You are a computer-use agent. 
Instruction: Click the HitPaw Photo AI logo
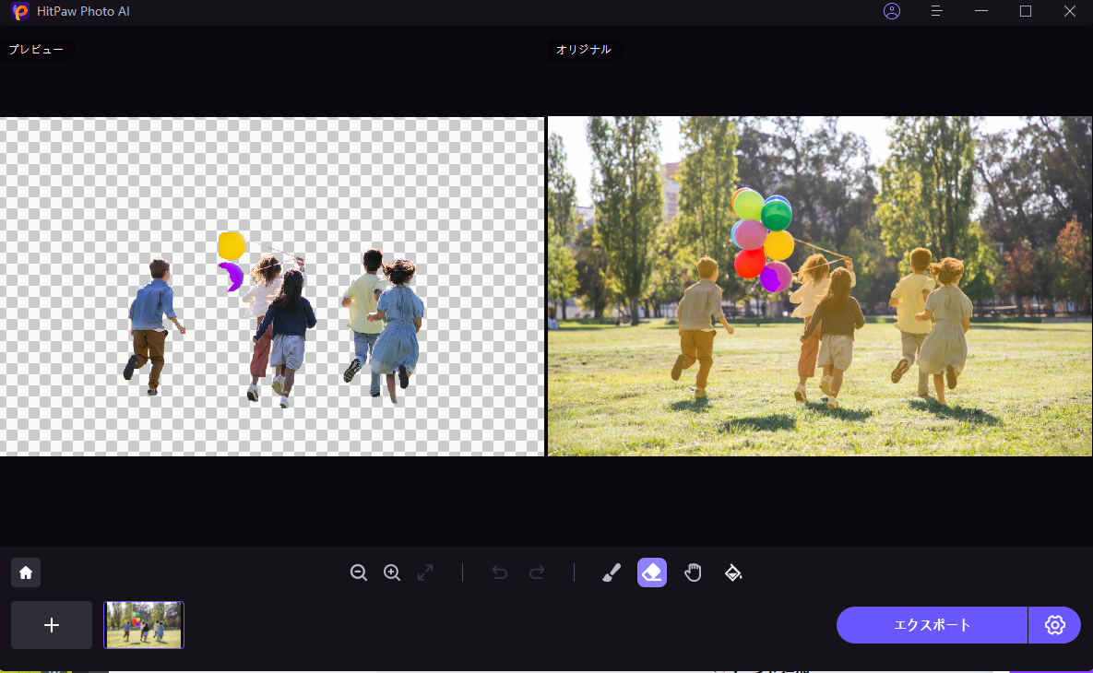click(20, 12)
